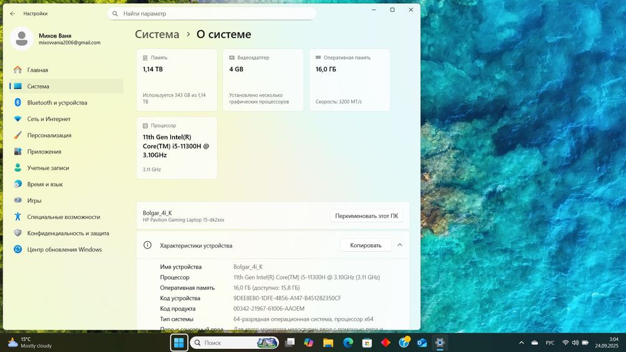Click the Михов Ваня account name
The height and width of the screenshot is (352, 626).
coord(55,36)
